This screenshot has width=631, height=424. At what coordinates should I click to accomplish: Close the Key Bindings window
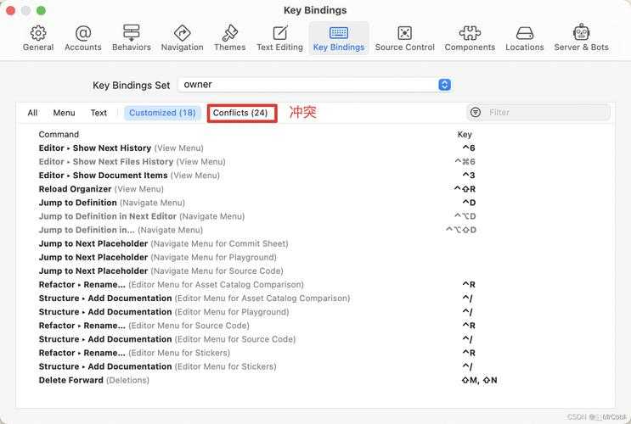point(11,10)
